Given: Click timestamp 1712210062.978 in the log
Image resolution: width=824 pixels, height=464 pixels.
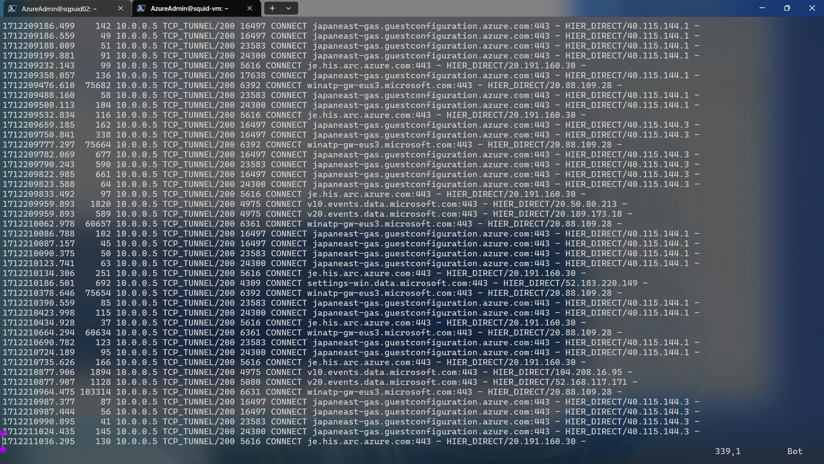Looking at the screenshot, I should click(x=39, y=224).
